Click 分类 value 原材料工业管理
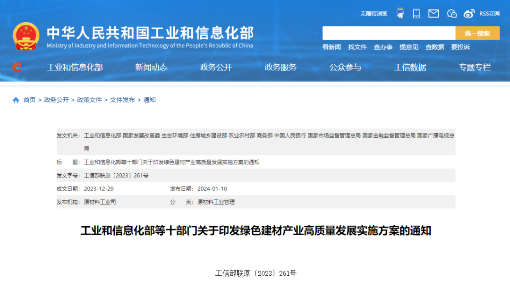 216,202
